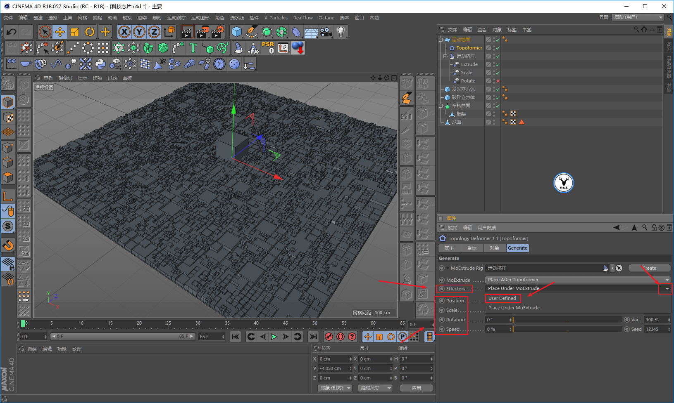Click the home icon in Object Manager
Image resolution: width=674 pixels, height=403 pixels.
pyautogui.click(x=644, y=29)
